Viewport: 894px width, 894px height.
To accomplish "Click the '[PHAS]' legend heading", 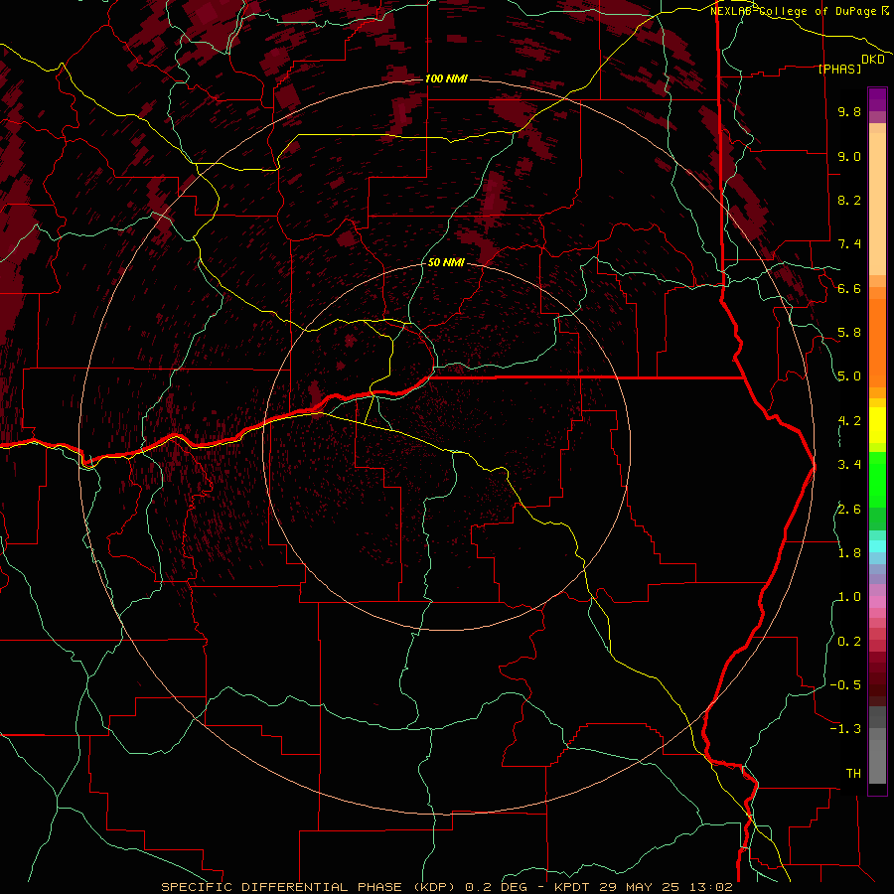I will (x=839, y=69).
